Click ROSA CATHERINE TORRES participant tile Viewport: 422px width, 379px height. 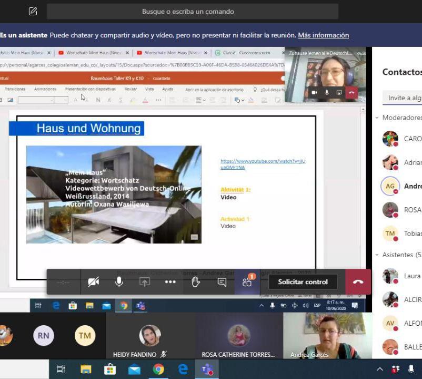(239, 336)
